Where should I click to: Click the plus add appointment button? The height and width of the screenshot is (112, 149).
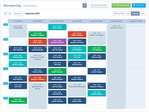[85, 5]
